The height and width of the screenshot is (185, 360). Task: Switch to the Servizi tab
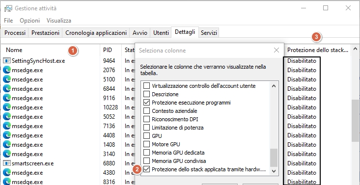209,33
